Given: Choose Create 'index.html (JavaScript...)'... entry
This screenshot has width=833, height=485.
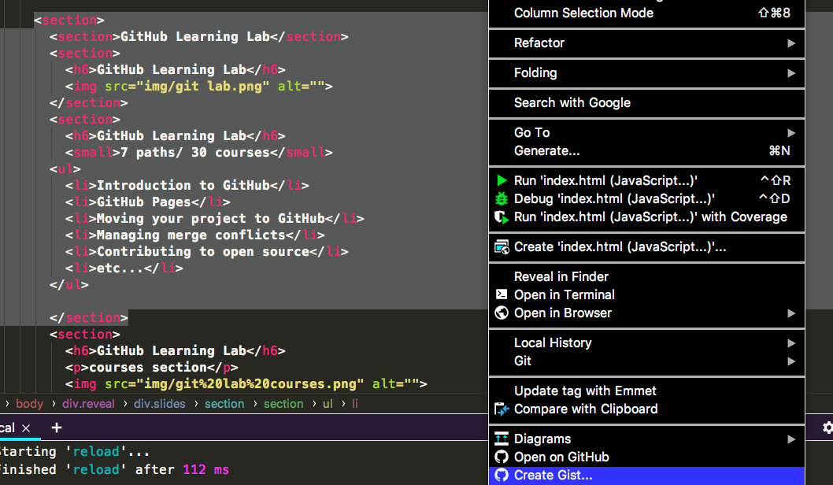Looking at the screenshot, I should pyautogui.click(x=646, y=247).
